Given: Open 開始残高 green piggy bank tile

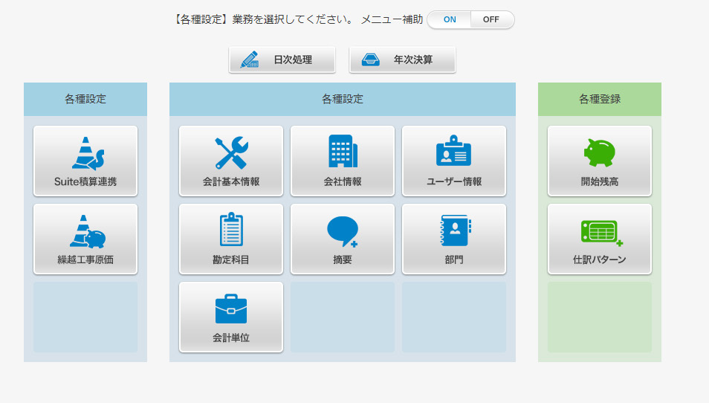Looking at the screenshot, I should [x=600, y=161].
